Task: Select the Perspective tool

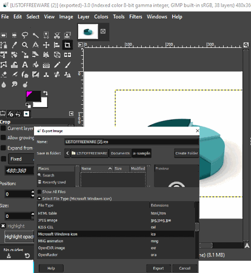Action: [46, 55]
